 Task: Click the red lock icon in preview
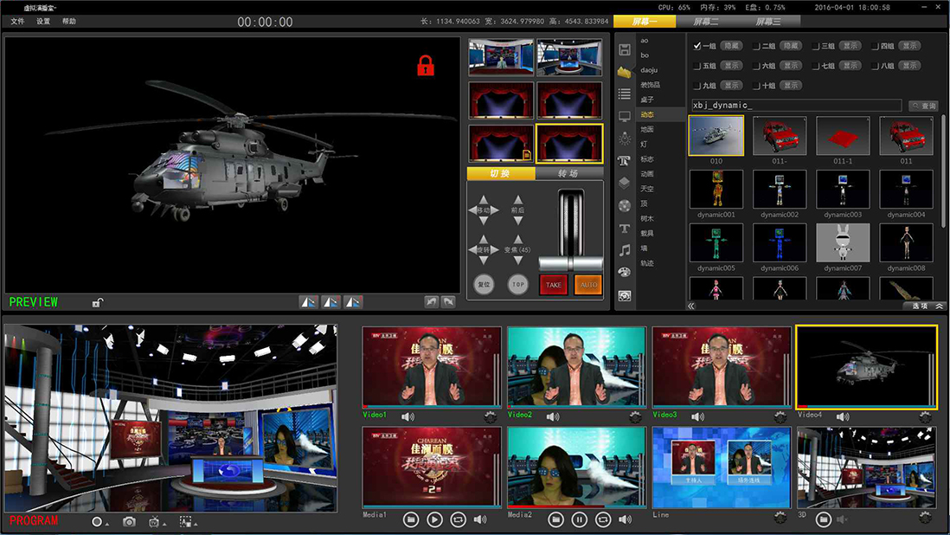[x=426, y=66]
